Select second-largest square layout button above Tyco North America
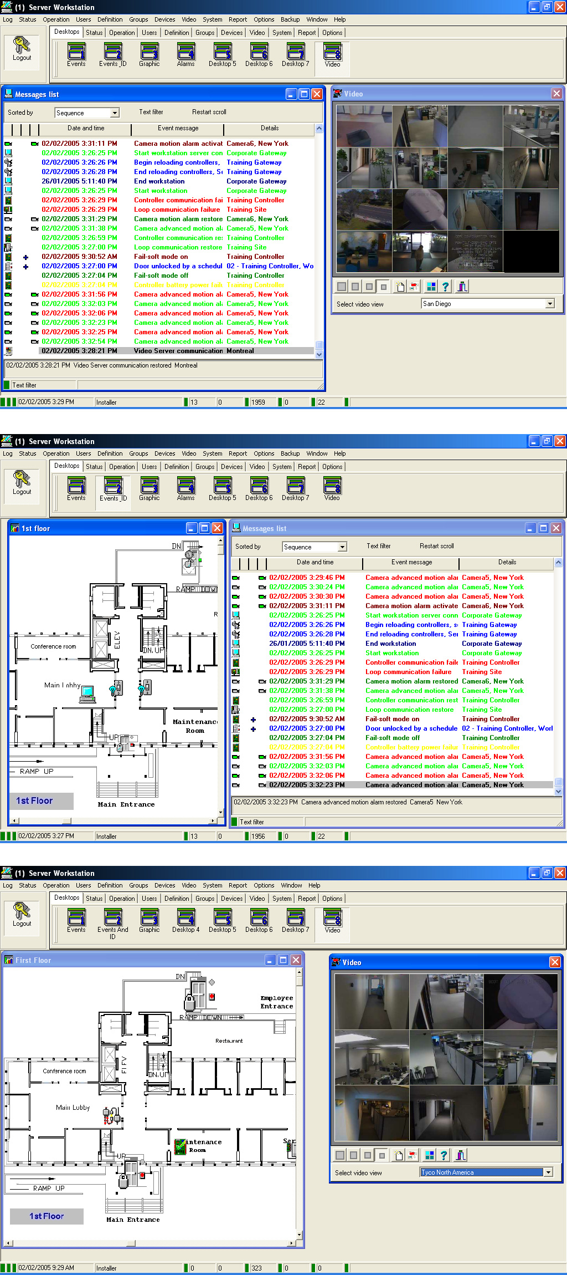Screen dimensions: 567x1275 354,1155
